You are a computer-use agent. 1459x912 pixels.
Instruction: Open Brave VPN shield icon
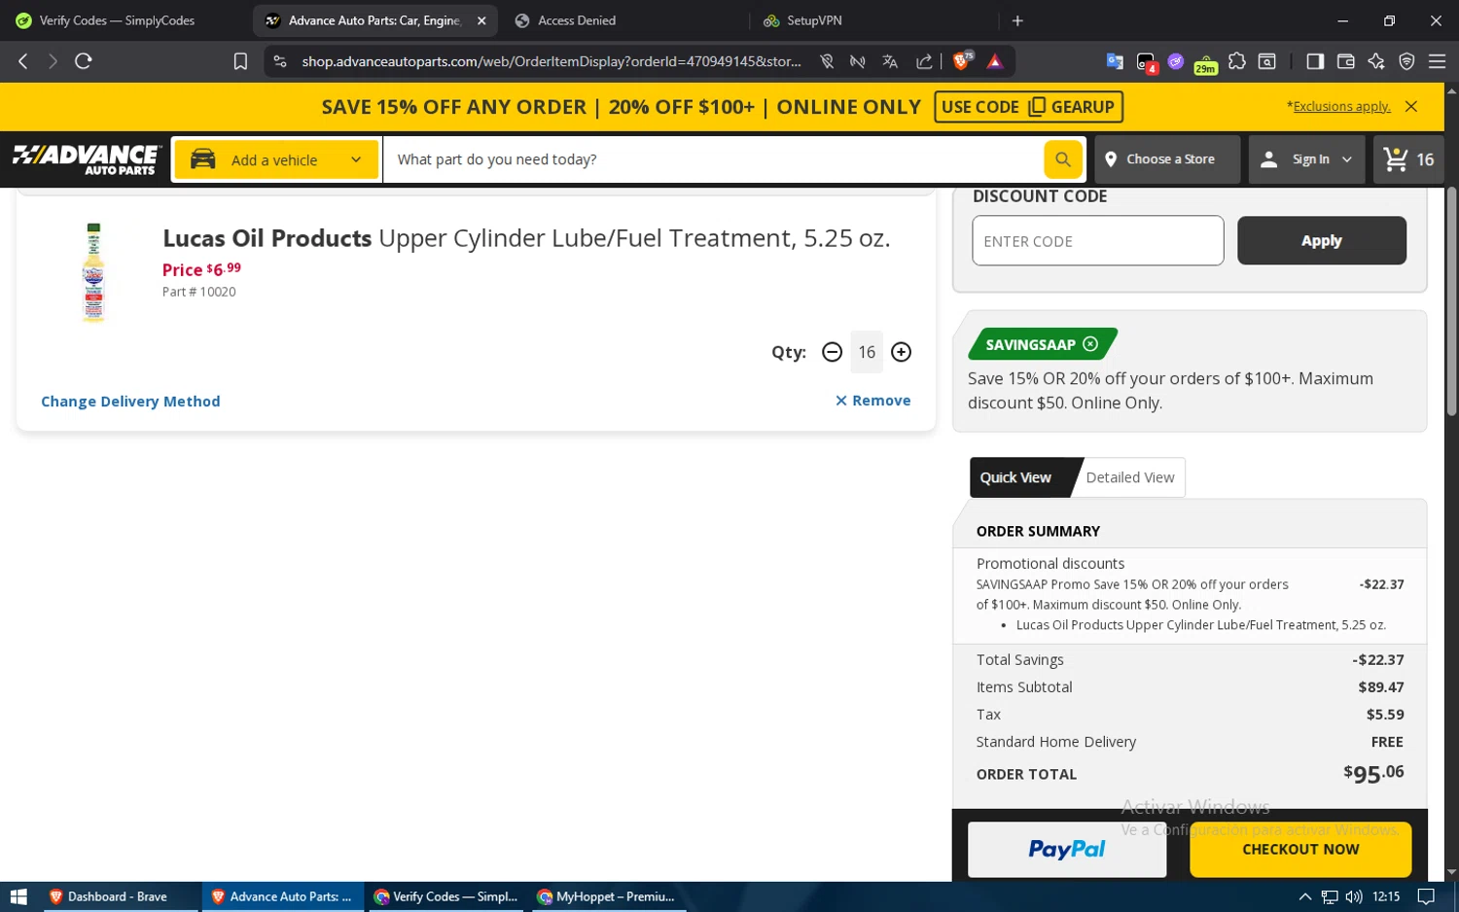click(x=1406, y=61)
